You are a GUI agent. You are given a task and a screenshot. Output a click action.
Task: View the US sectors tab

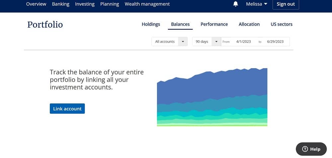click(x=282, y=24)
